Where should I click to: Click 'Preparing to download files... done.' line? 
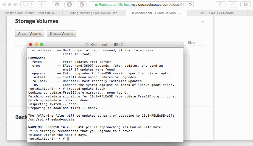pyautogui.click(x=63, y=108)
